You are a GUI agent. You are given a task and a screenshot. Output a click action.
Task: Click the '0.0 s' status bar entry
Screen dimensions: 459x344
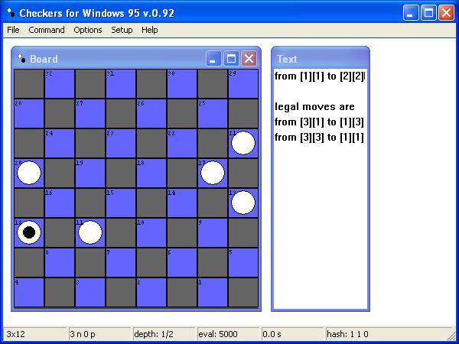point(293,334)
